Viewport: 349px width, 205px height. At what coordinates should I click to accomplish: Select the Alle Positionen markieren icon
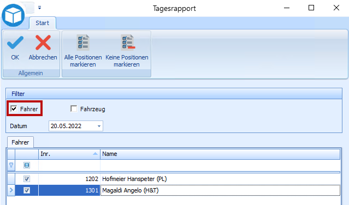(x=83, y=43)
